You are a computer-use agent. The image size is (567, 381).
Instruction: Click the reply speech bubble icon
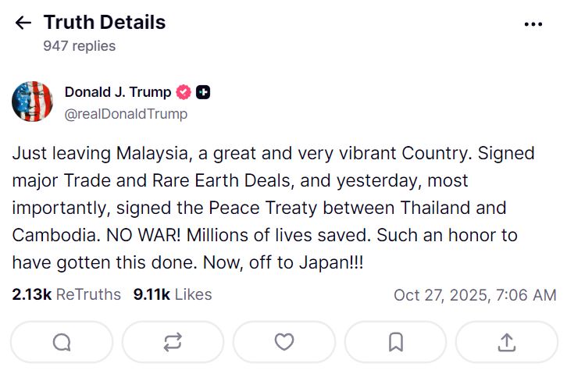coord(62,342)
